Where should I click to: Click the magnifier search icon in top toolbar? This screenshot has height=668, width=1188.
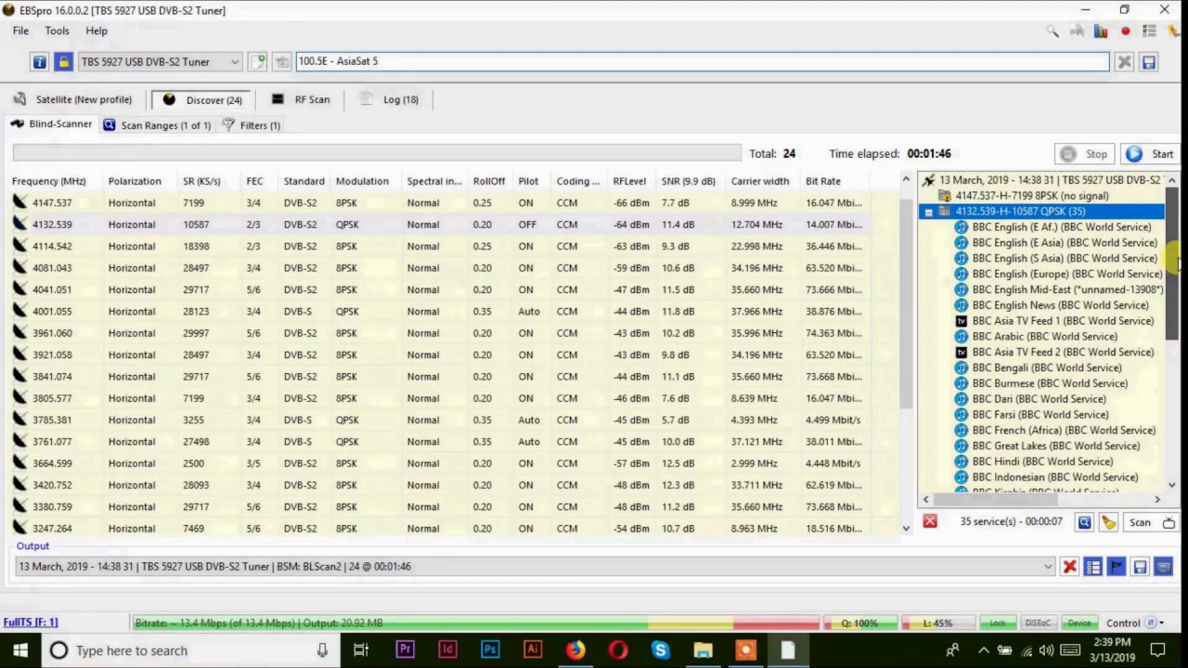pyautogui.click(x=1052, y=32)
